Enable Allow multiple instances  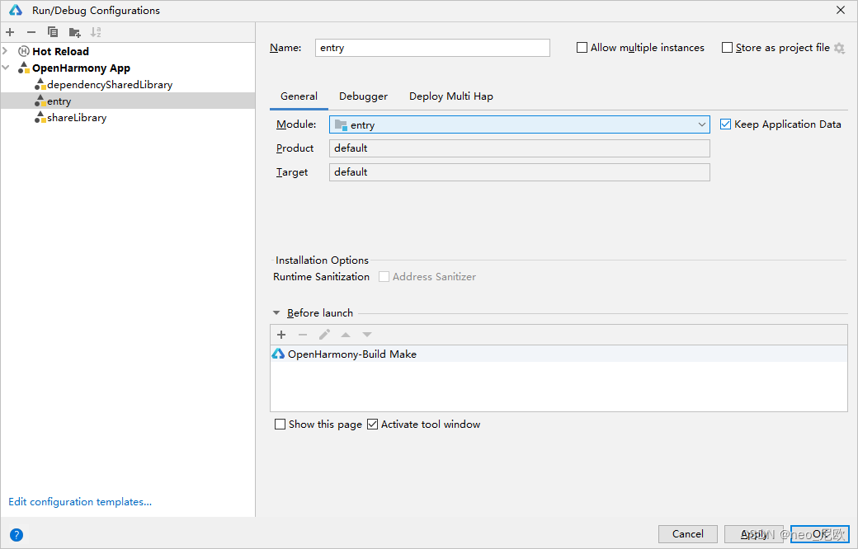pos(582,48)
